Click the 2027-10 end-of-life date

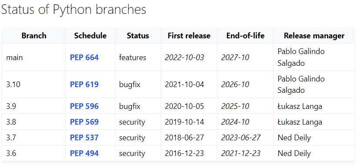pos(235,58)
